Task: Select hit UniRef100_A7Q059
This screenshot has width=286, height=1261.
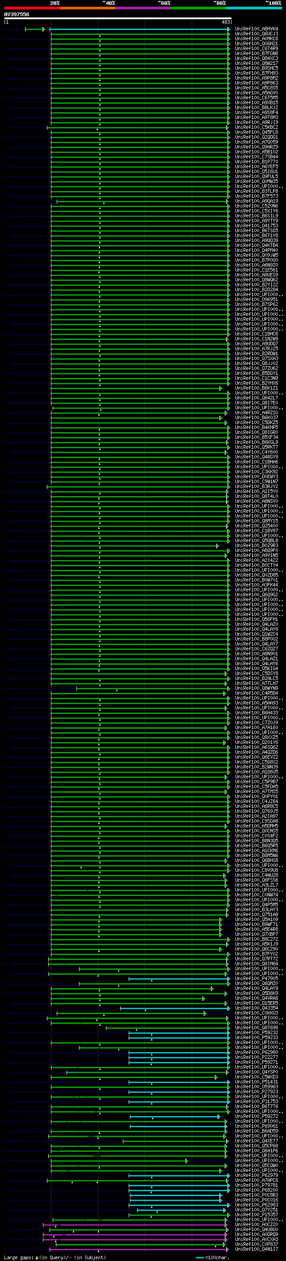Action: point(256,142)
